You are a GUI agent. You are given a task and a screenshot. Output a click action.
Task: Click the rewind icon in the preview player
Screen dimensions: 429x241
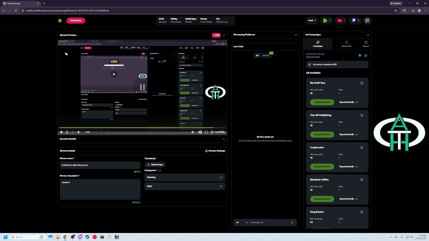pyautogui.click(x=67, y=132)
